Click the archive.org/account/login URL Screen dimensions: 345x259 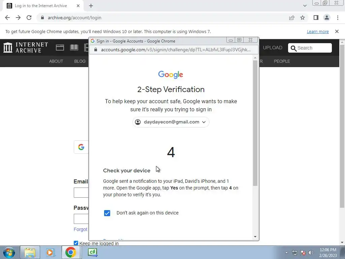click(x=74, y=18)
